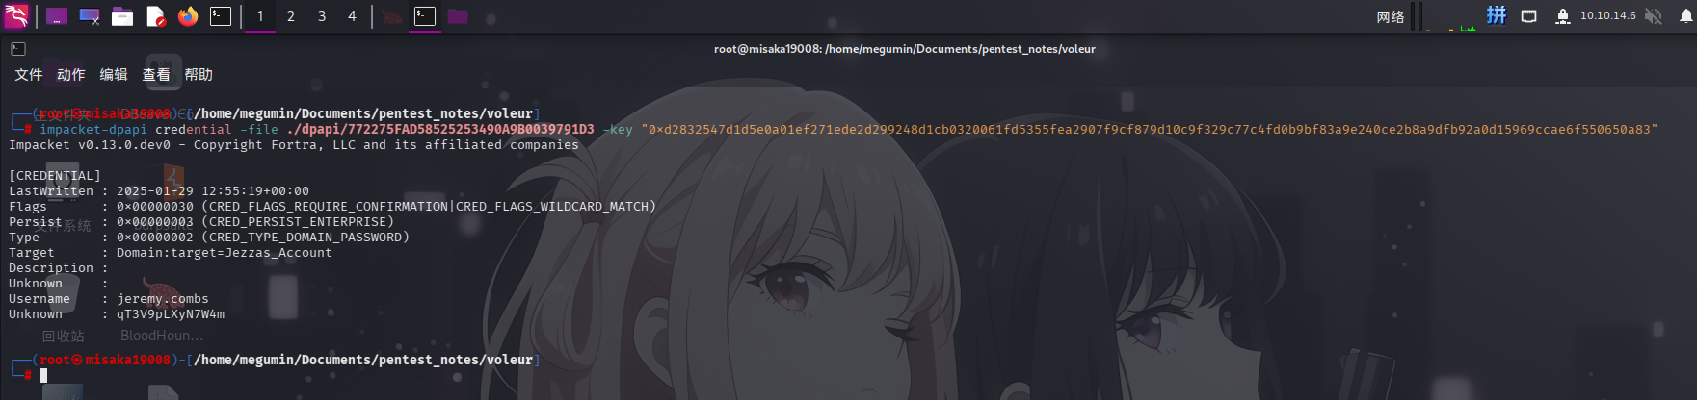Expand the 帮助 menu
This screenshot has height=400, width=1697.
pyautogui.click(x=199, y=75)
